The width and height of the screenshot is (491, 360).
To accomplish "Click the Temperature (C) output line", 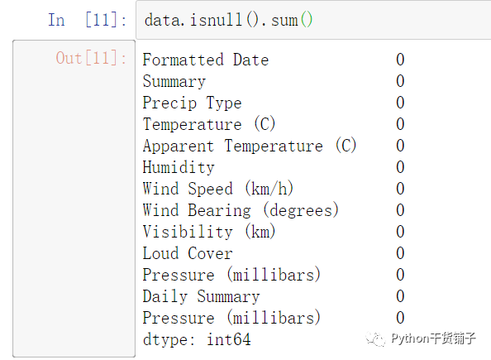I will [x=274, y=124].
